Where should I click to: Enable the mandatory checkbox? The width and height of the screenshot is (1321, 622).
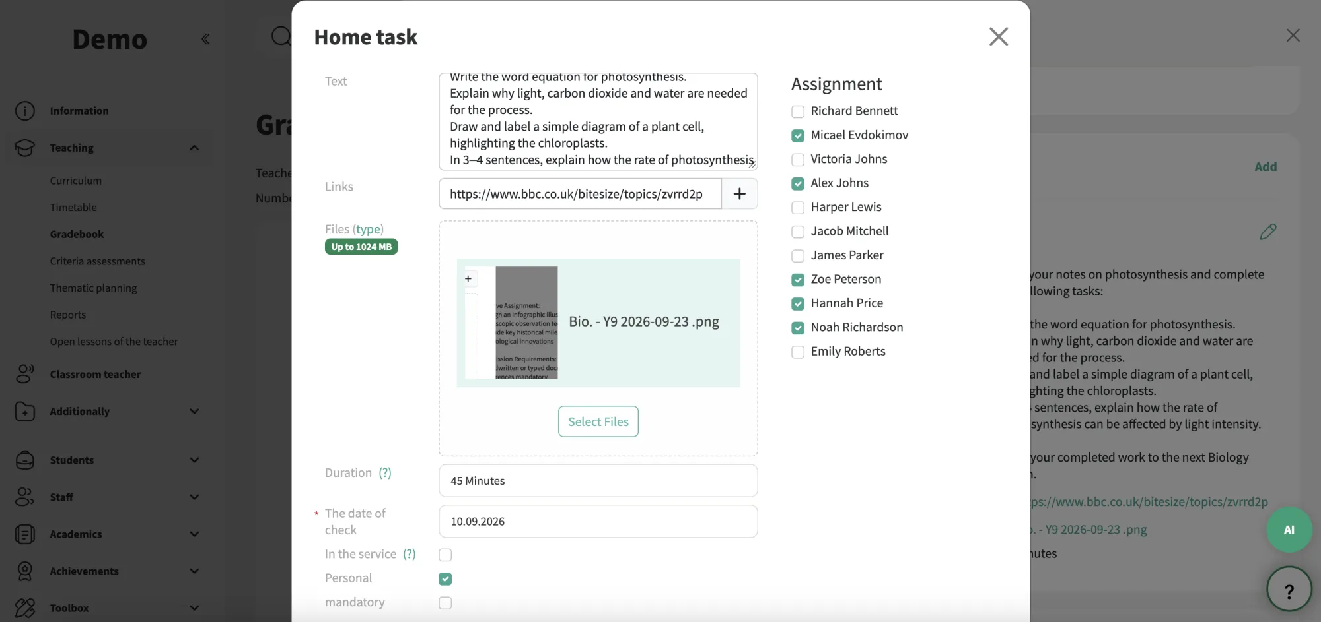445,603
